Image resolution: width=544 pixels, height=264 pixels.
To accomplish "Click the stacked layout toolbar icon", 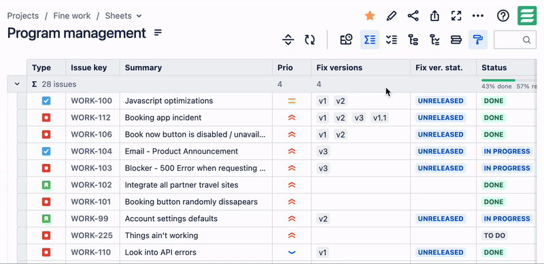I will tap(456, 39).
